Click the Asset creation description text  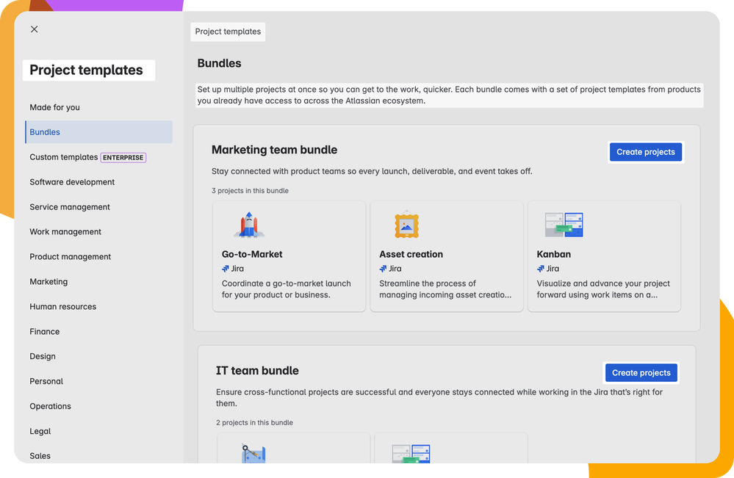tap(445, 289)
